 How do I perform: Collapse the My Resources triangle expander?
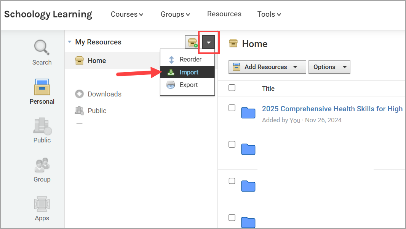point(70,42)
